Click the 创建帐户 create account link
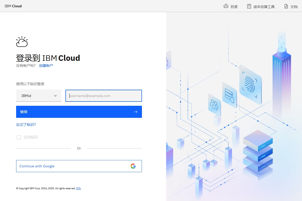The height and width of the screenshot is (201, 302). pos(46,65)
